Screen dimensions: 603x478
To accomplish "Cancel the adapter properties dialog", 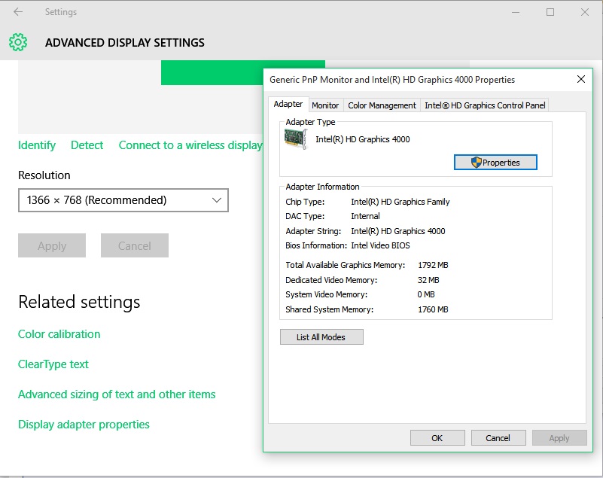I will pyautogui.click(x=498, y=438).
